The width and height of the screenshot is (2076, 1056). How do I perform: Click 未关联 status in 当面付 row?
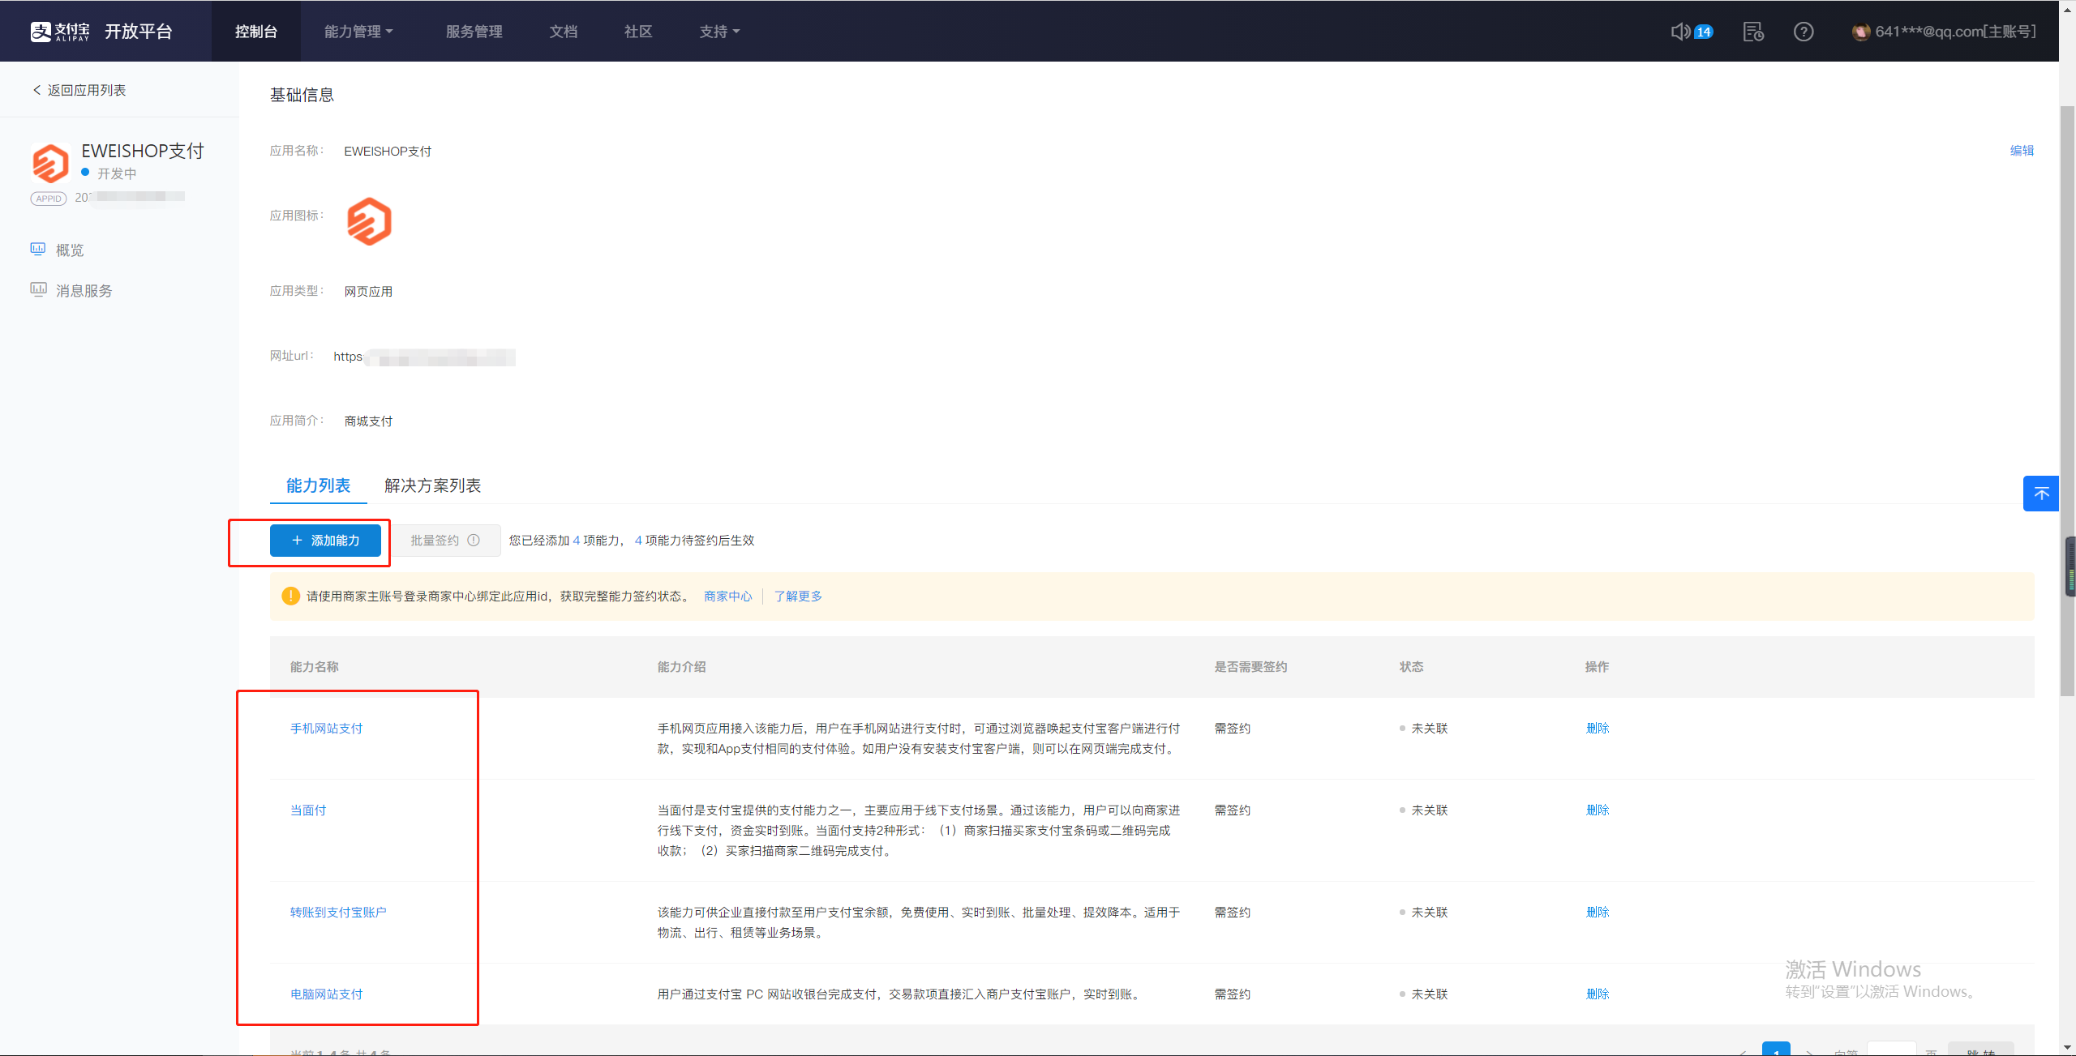[1429, 810]
